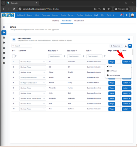The width and height of the screenshot is (137, 147).
Task: Sort by Last Name column
Action: [x=76, y=51]
